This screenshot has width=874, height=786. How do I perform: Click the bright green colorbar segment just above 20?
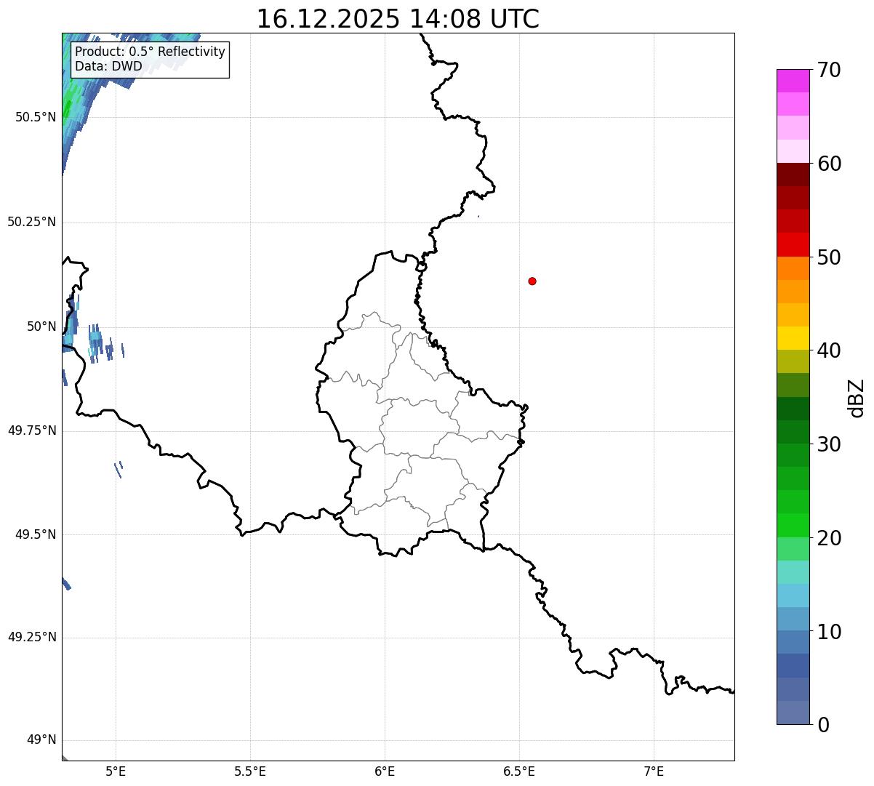(x=793, y=526)
